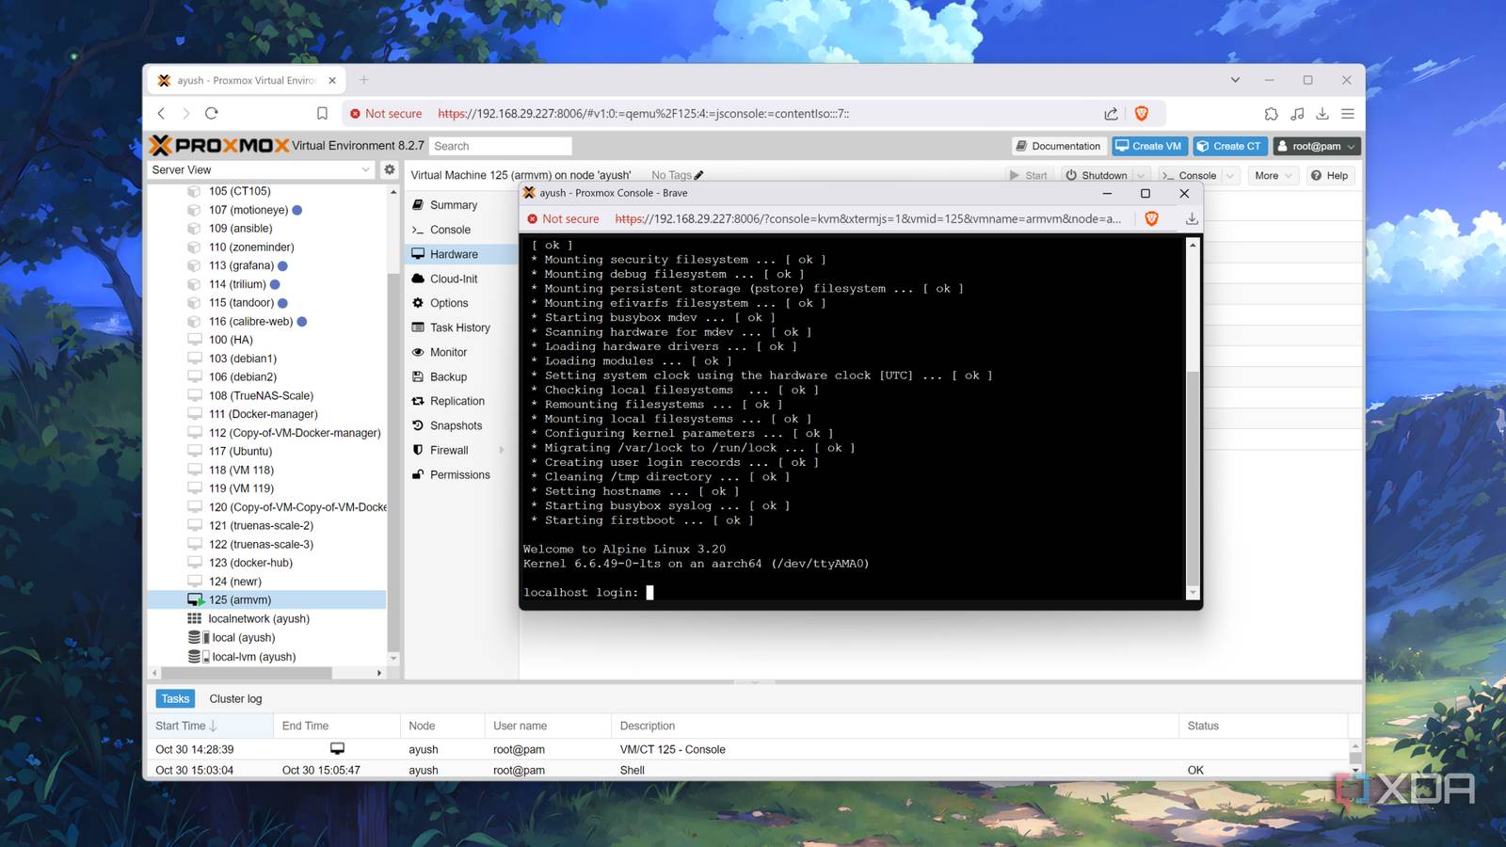This screenshot has height=847, width=1506.
Task: Open the Monitor panel in the VM menu
Action: 455,352
